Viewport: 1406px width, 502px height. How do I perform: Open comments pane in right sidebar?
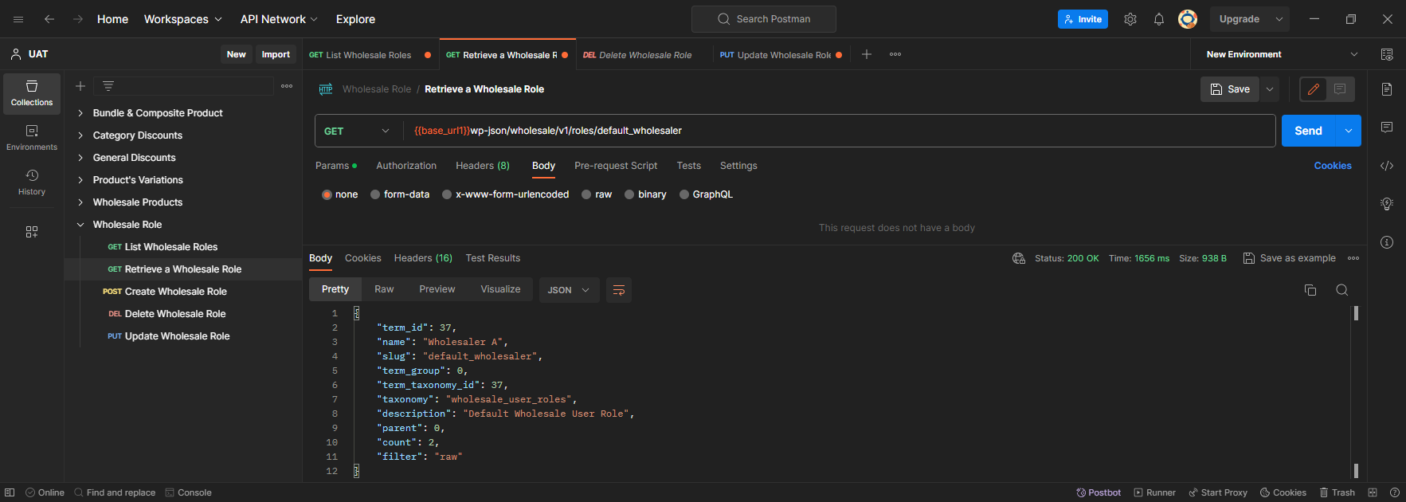[x=1387, y=127]
